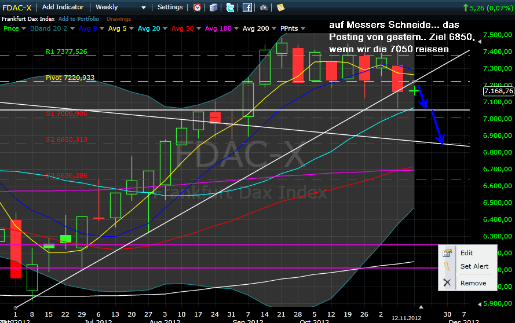Click the triangle marker beside 7.500,00
Image resolution: width=515 pixels, height=323 pixels.
click(480, 42)
